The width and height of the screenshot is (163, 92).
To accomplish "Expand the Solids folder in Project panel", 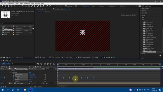I will coord(1,34).
